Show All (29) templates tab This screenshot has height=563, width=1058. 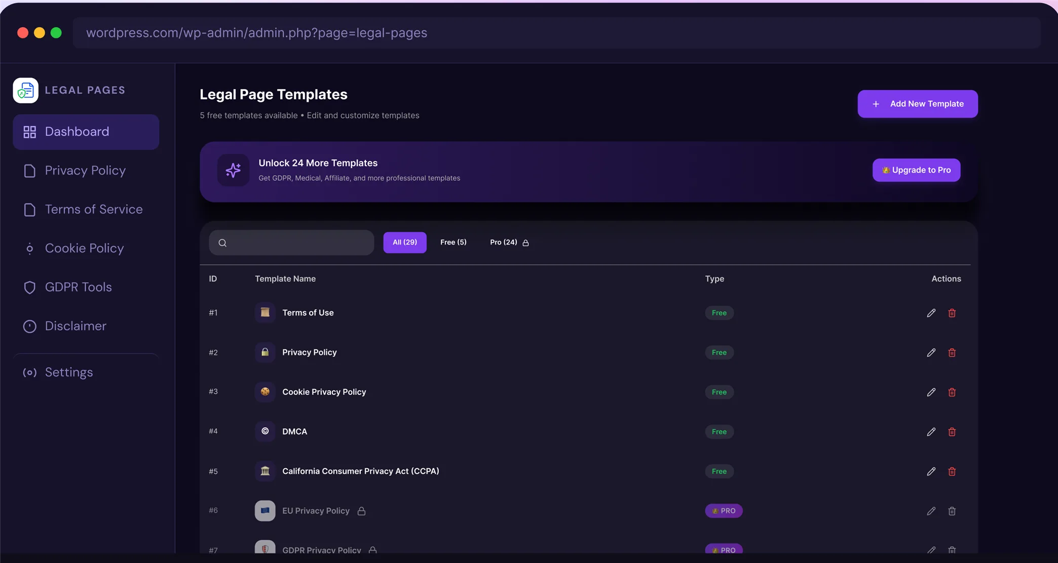[405, 243]
